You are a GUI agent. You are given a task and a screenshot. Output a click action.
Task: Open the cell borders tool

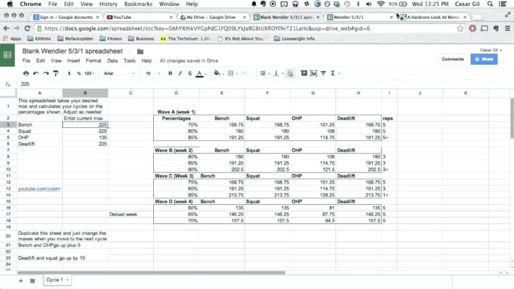(x=230, y=73)
